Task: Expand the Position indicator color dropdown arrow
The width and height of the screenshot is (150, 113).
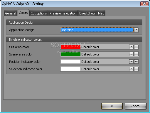Action: 131,62
